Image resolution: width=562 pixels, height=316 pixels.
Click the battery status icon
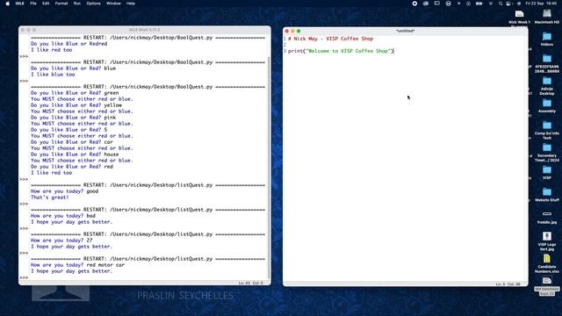pos(479,4)
